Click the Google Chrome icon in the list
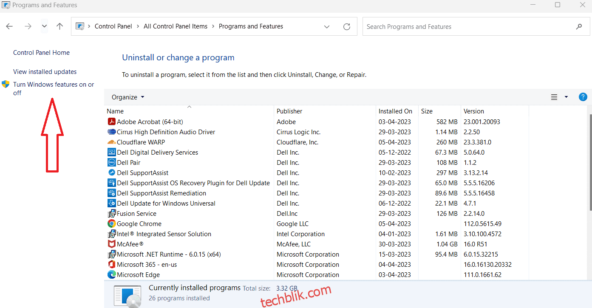 click(112, 224)
